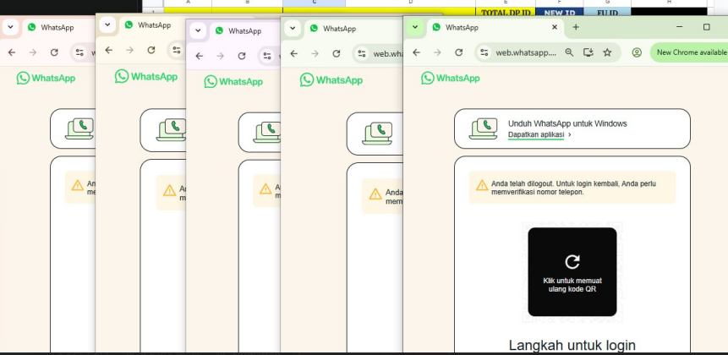Click the TOTAL DP ID cell in the spreadsheet
Viewport: 728px width, 355px height.
click(506, 13)
